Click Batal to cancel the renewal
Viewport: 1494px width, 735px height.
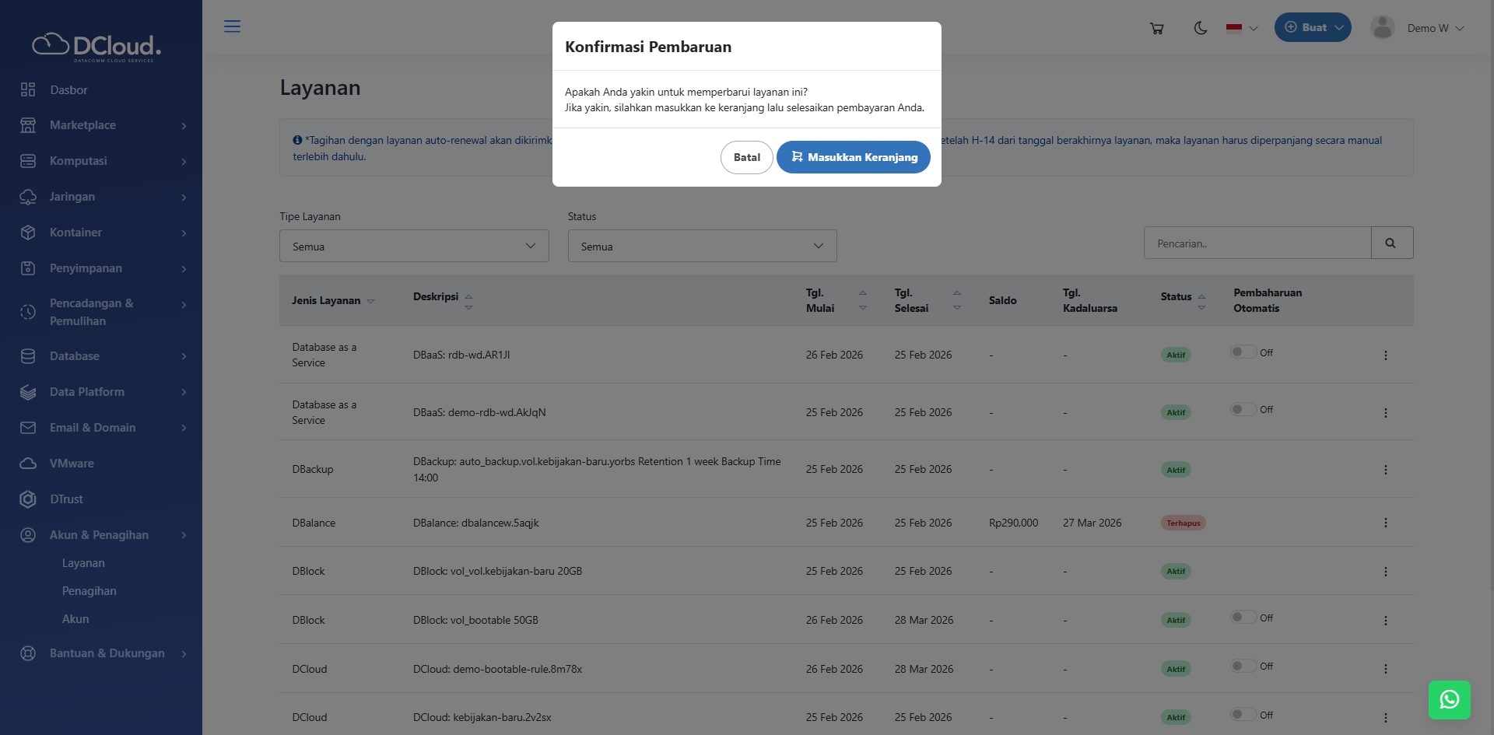[x=746, y=157]
